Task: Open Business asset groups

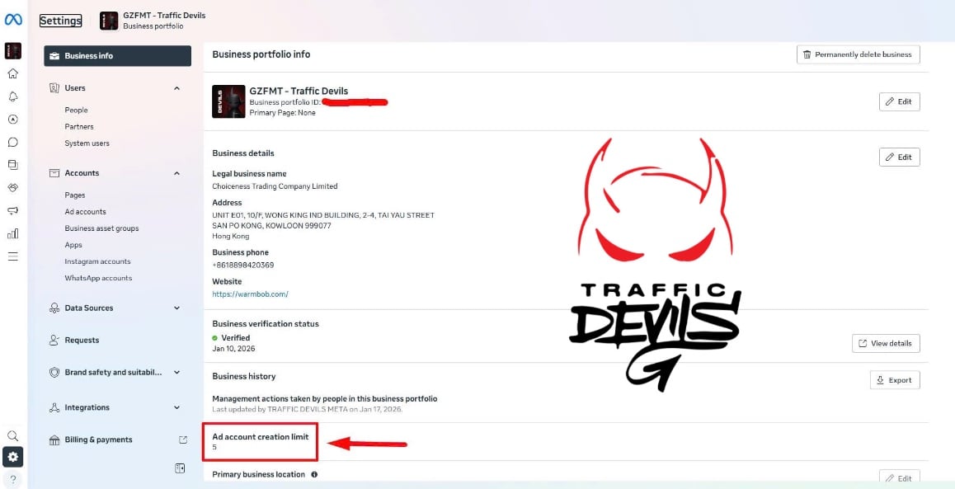Action: (x=101, y=228)
